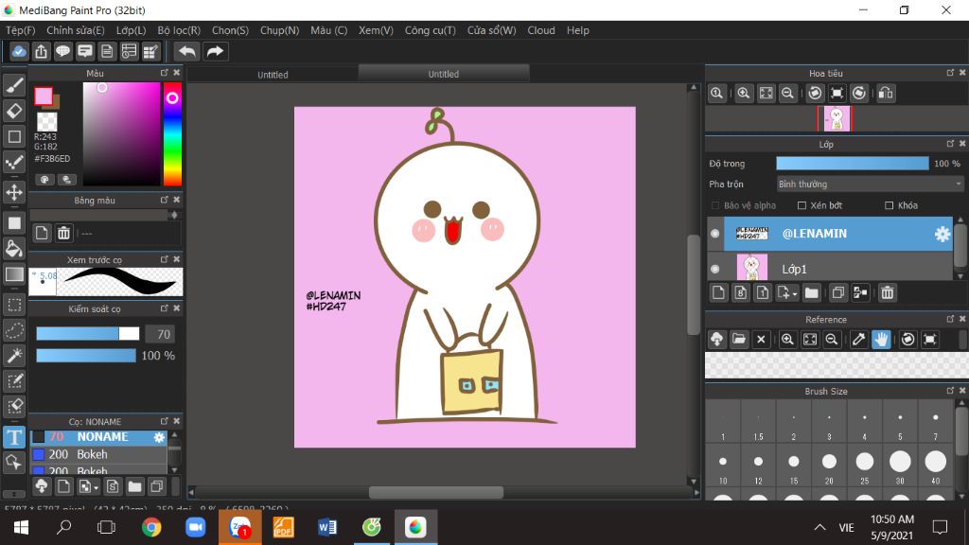Click the foreground pink color swatch
Screen dimensions: 969x545
point(44,96)
